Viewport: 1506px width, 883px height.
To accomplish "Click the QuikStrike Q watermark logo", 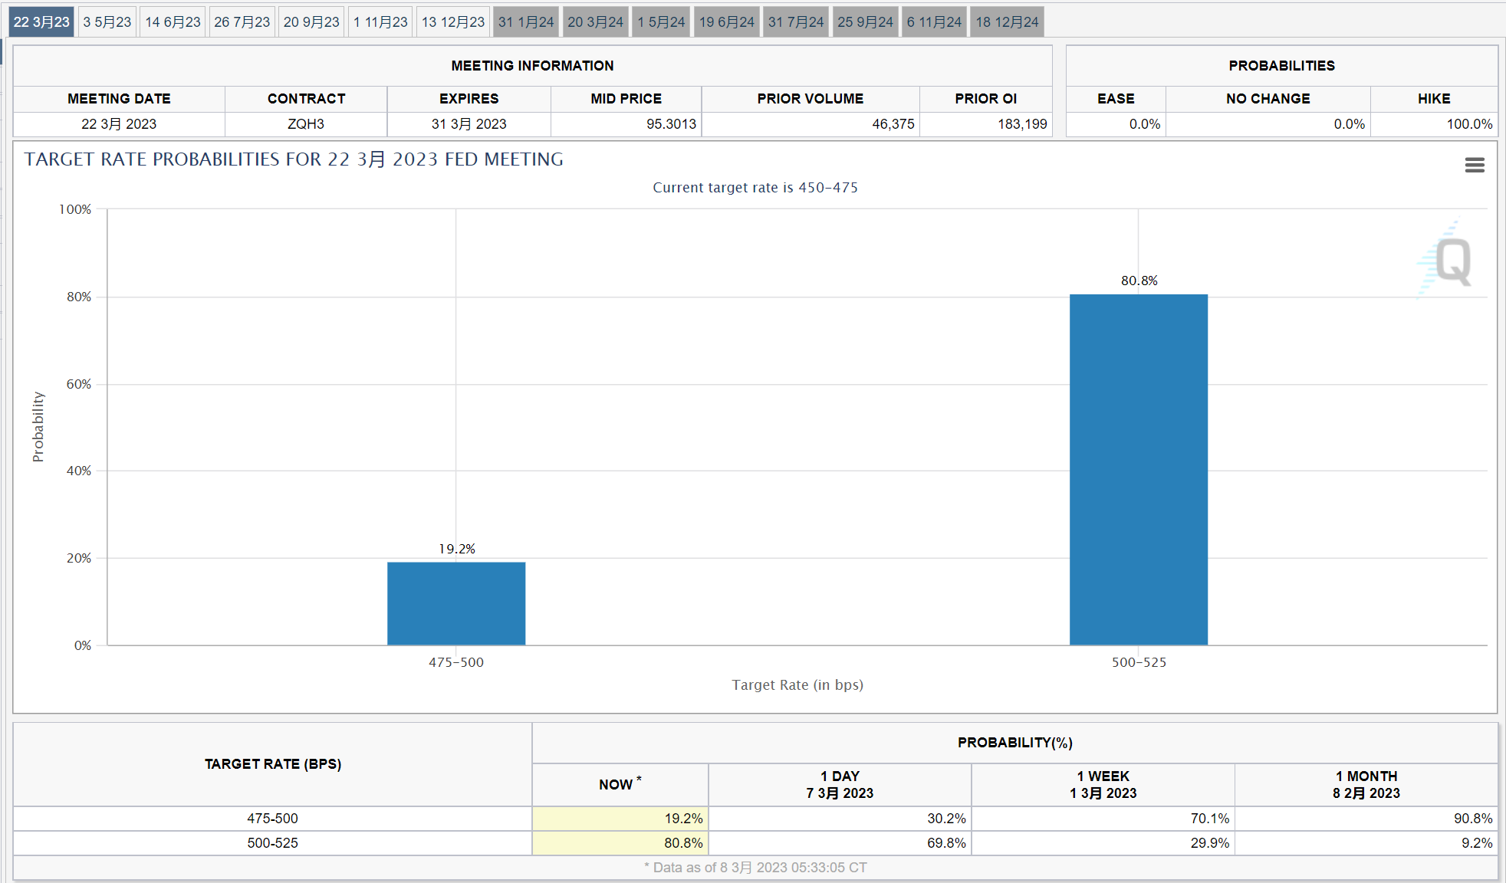I will (x=1448, y=261).
